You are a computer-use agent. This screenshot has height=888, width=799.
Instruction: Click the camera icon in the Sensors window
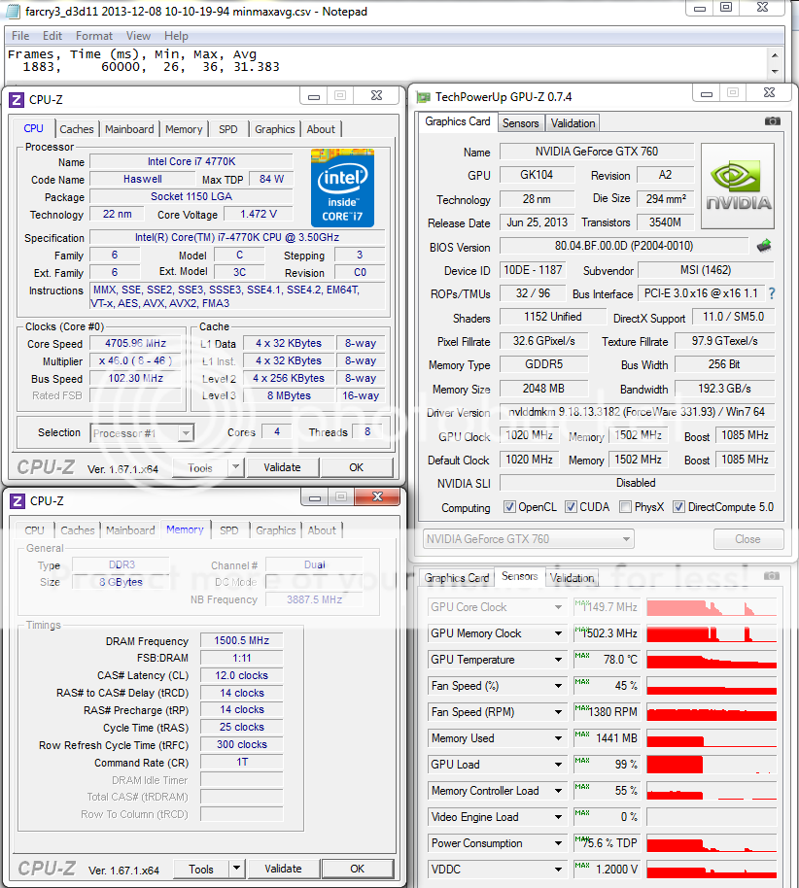772,577
